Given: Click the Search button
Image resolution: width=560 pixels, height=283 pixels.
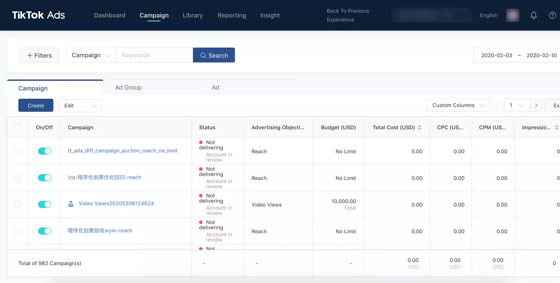Looking at the screenshot, I should click(x=214, y=55).
